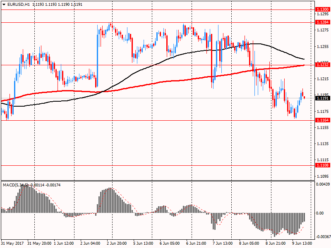Select the 31 May 2017 time label
This screenshot has width=331, height=248.
(x=12, y=243)
